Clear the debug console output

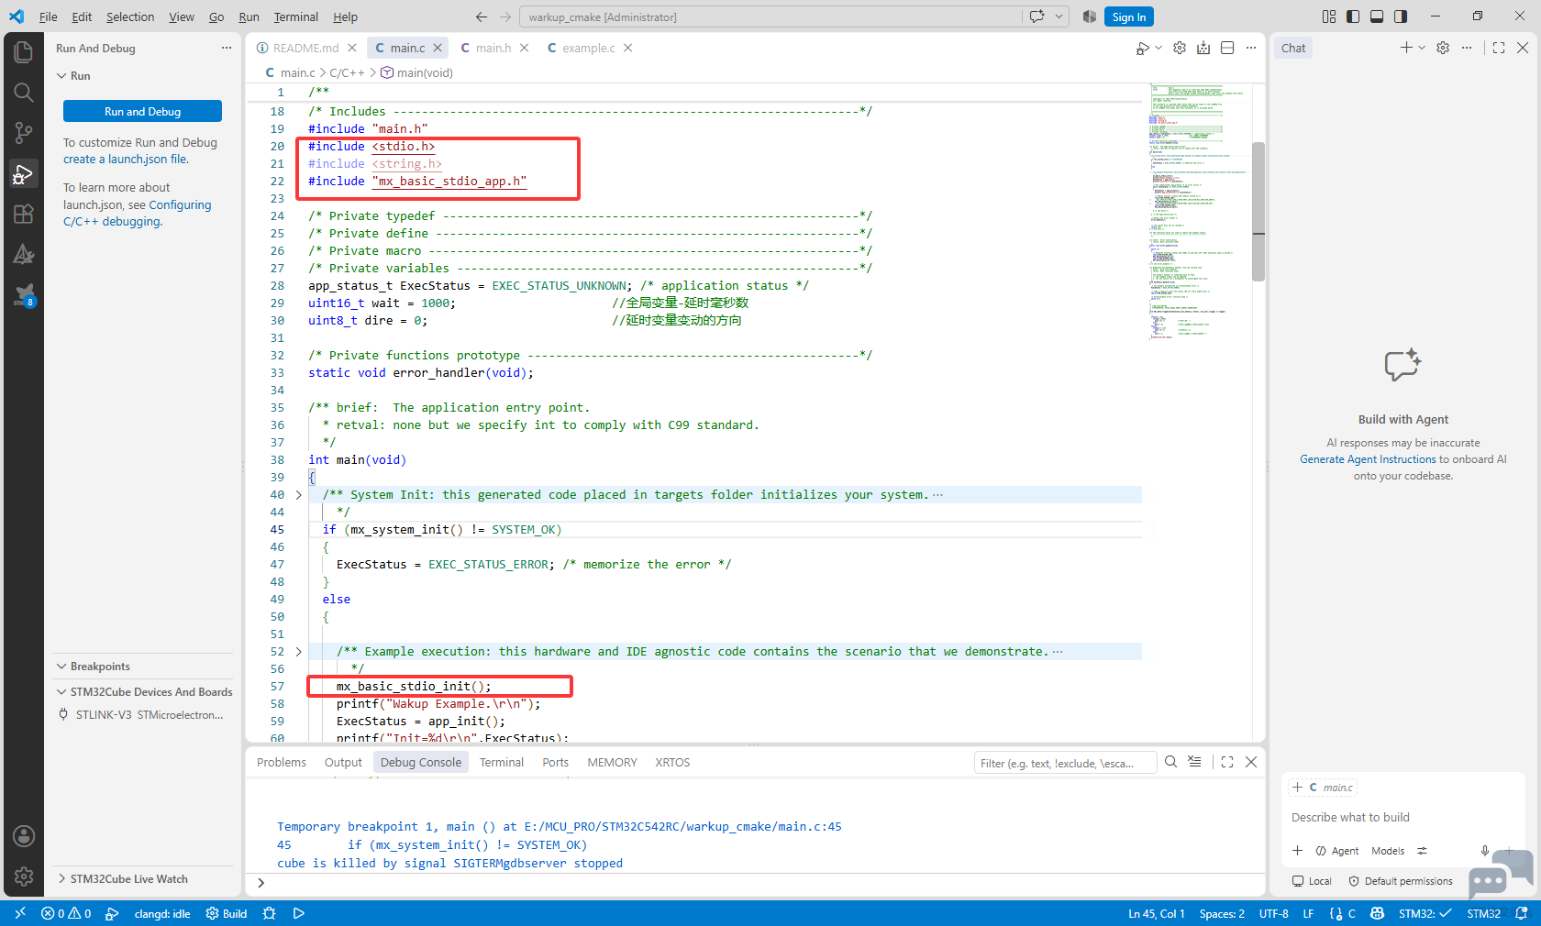[x=1194, y=762]
